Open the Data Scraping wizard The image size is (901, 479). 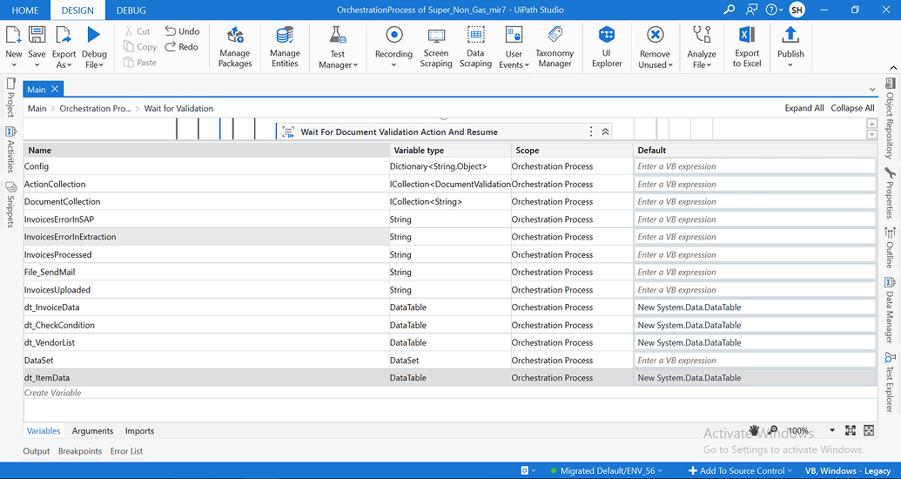click(475, 46)
